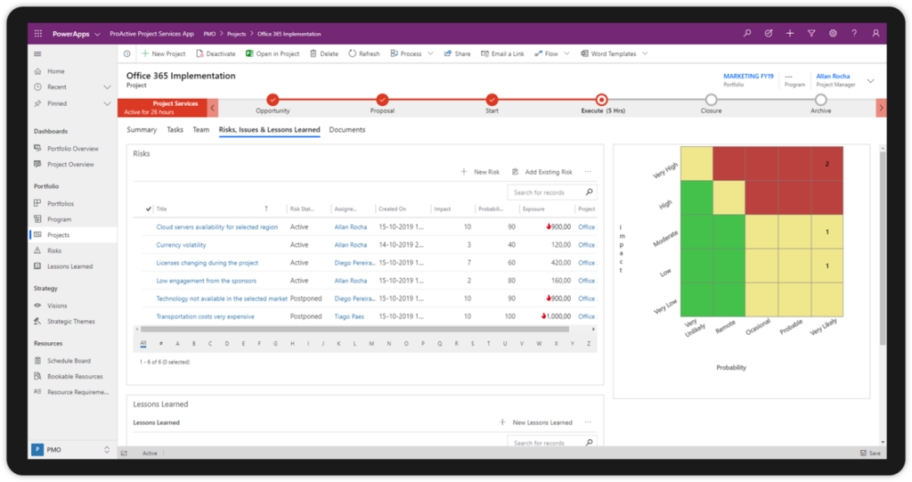The height and width of the screenshot is (482, 912).
Task: Open the Flow dropdown arrow
Action: tap(566, 53)
